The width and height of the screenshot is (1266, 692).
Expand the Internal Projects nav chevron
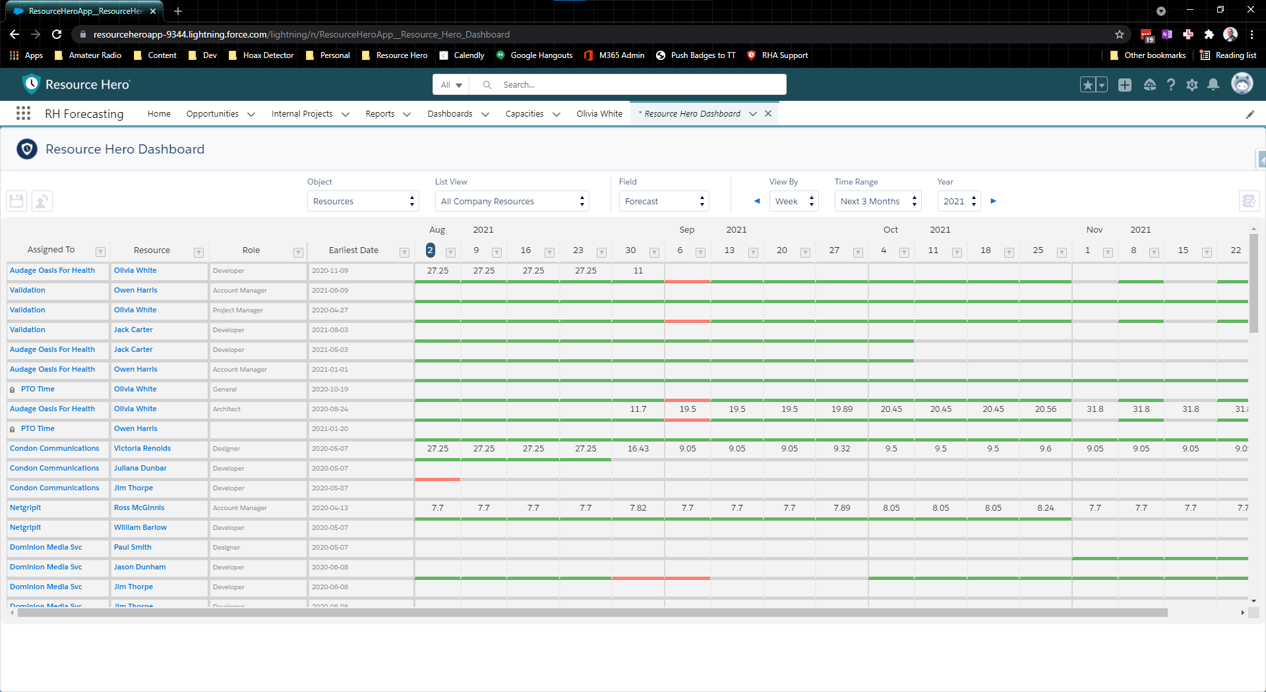[345, 114]
